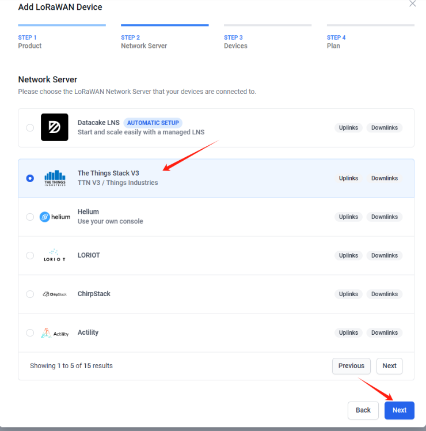Image resolution: width=426 pixels, height=431 pixels.
Task: Select the Actility radio button
Action: (30, 332)
